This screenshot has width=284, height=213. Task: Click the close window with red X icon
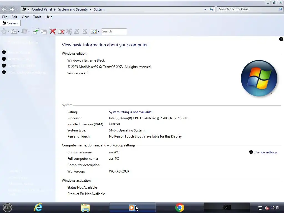click(61, 32)
